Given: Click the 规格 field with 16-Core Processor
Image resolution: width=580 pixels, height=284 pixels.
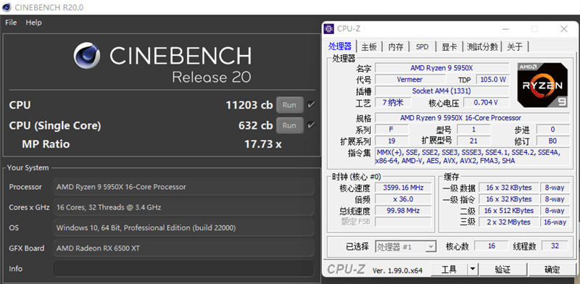Looking at the screenshot, I should 472,118.
